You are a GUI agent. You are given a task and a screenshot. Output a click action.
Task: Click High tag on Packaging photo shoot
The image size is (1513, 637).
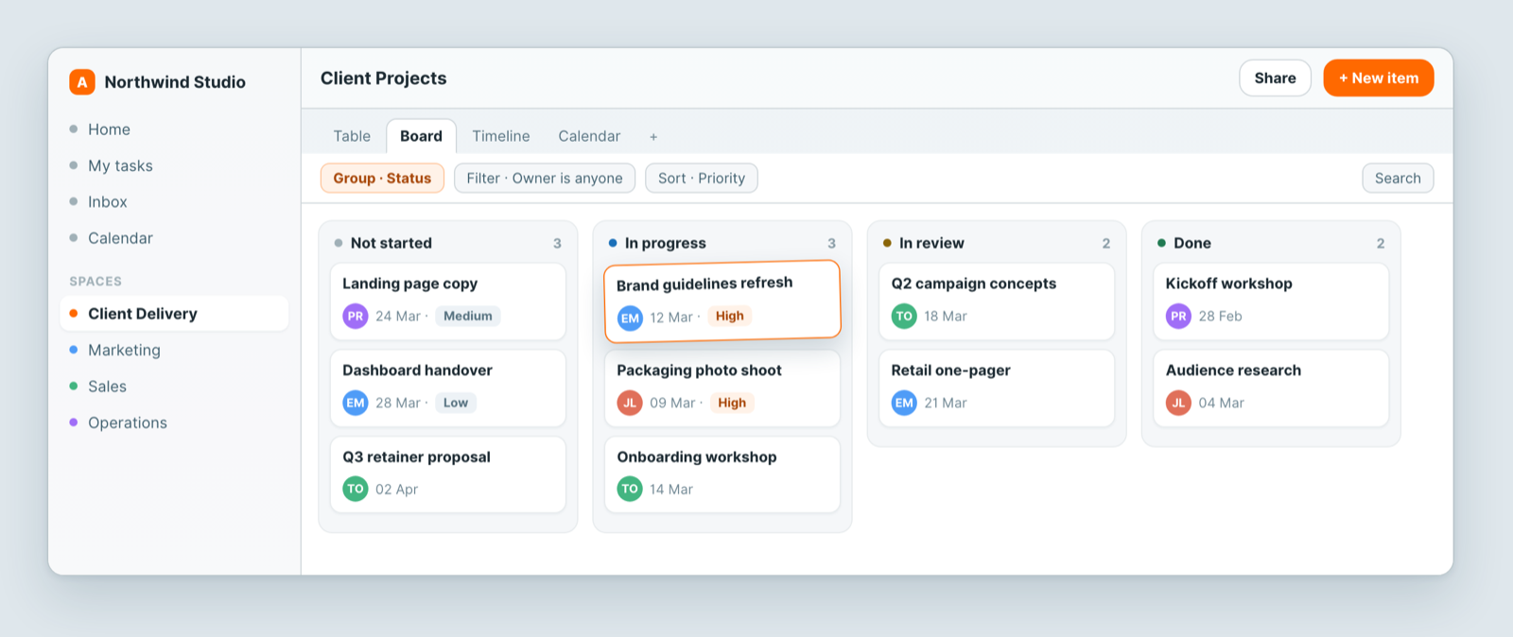pos(732,403)
